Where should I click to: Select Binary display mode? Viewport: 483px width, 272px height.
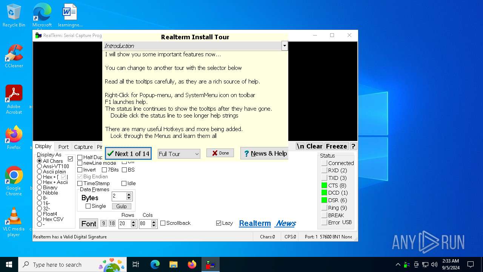tap(40, 187)
